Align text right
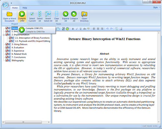The height and width of the screenshot is (129, 162). click(102, 29)
